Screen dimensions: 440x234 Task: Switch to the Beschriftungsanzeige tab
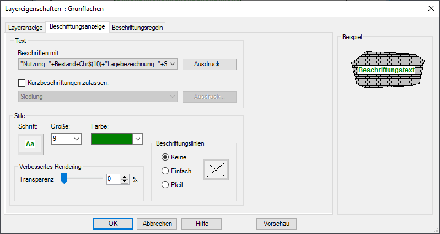pyautogui.click(x=77, y=26)
